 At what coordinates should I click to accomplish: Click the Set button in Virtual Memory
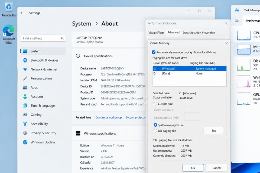[x=214, y=131]
